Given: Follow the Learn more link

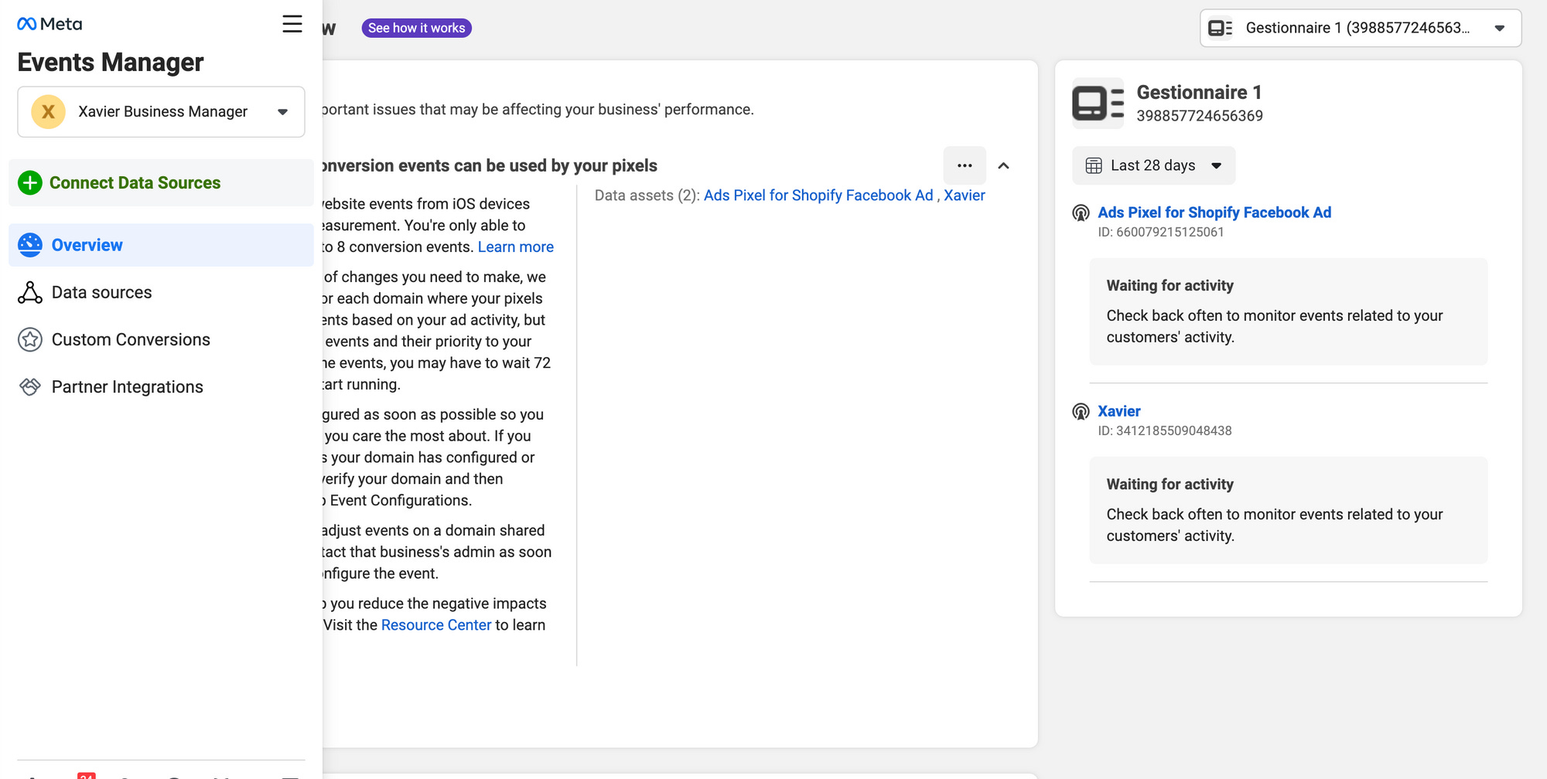Looking at the screenshot, I should 516,247.
